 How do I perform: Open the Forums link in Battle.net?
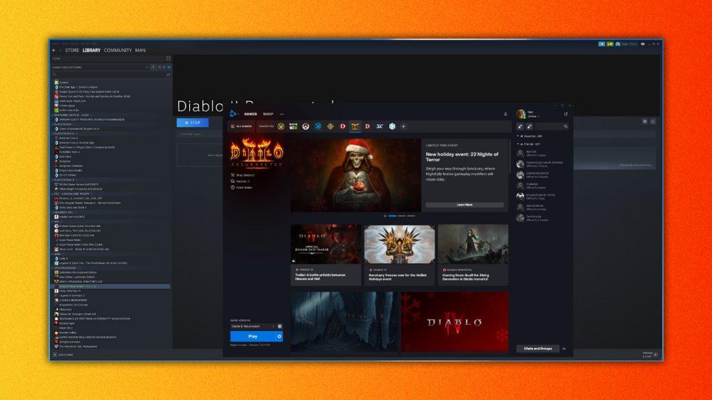[240, 181]
